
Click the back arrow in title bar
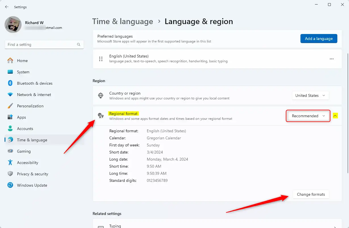click(7, 7)
